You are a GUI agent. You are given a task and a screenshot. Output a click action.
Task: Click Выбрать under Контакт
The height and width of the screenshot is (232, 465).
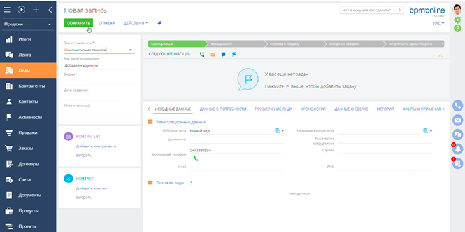pos(83,197)
